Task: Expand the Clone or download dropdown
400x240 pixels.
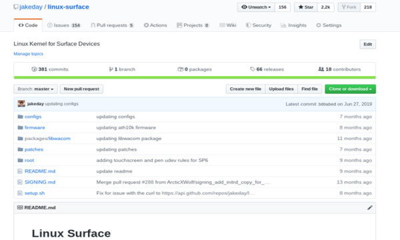Action: pos(350,89)
